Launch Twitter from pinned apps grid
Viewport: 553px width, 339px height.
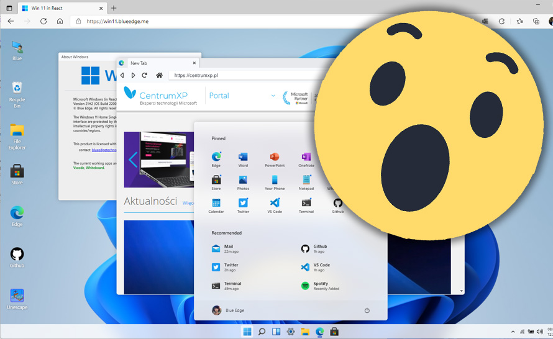coord(243,206)
